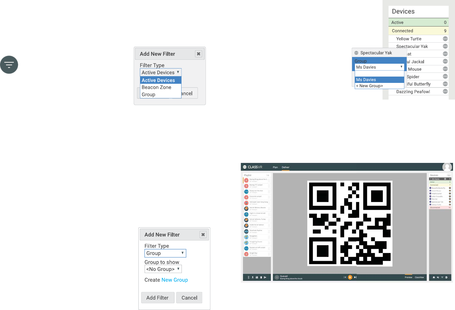Click the orange play button

pyautogui.click(x=350, y=277)
